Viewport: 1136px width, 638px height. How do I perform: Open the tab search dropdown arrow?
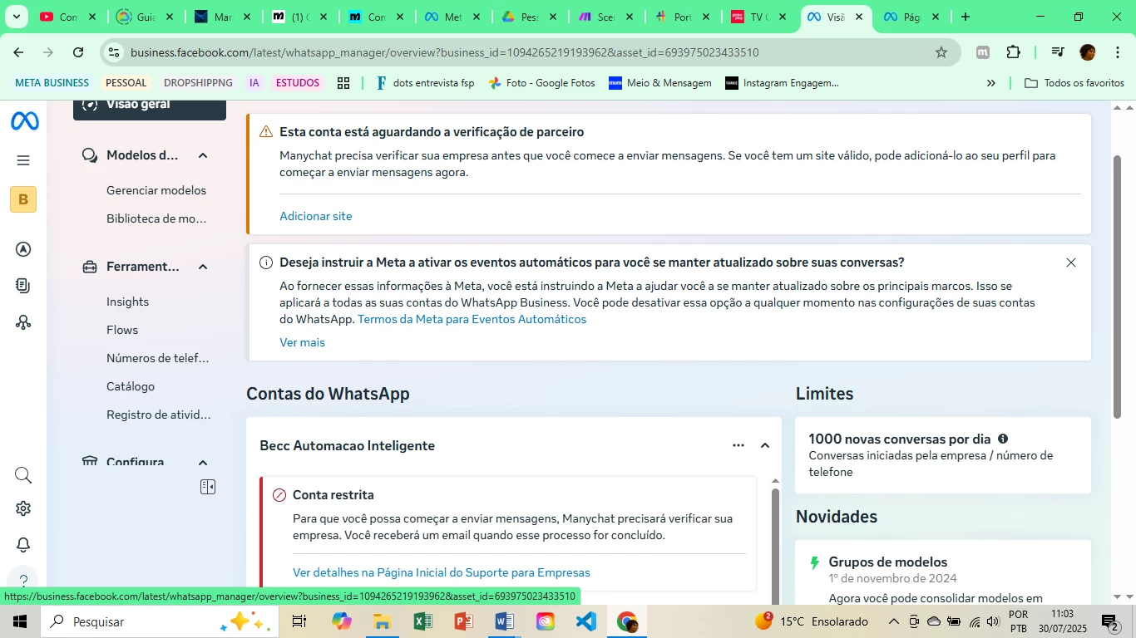point(16,17)
